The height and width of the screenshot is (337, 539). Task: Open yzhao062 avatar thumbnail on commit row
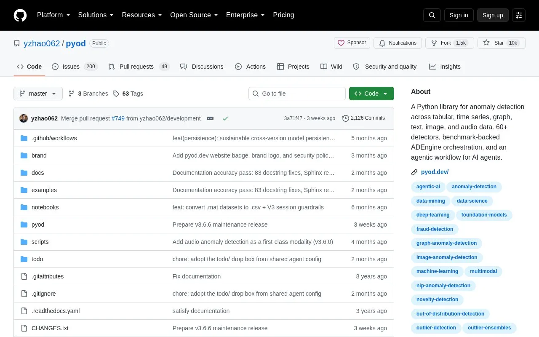(x=24, y=118)
